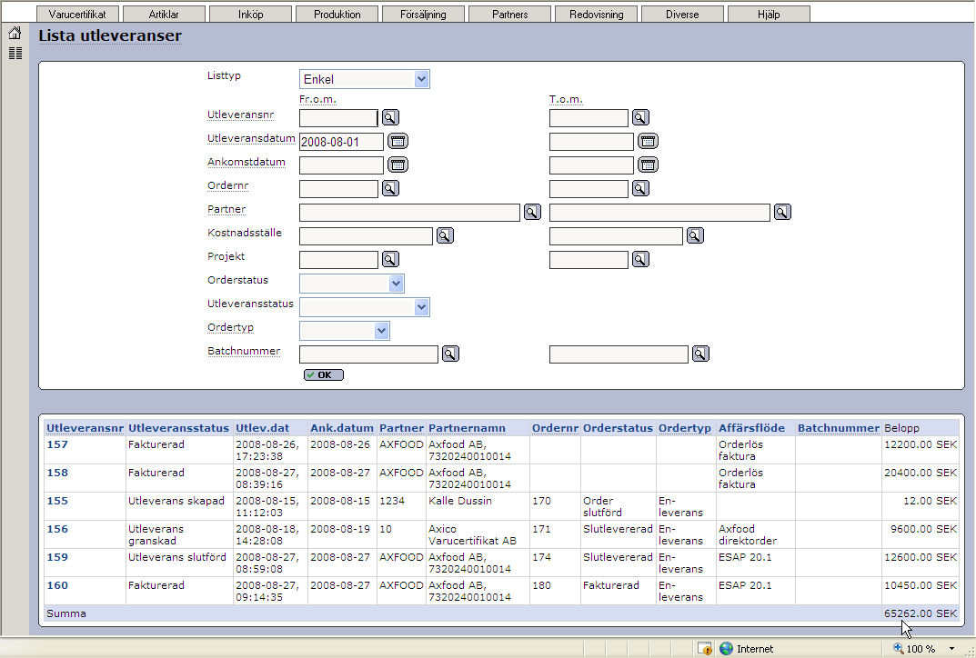Click the Partner from input field
976x658 pixels.
409,213
